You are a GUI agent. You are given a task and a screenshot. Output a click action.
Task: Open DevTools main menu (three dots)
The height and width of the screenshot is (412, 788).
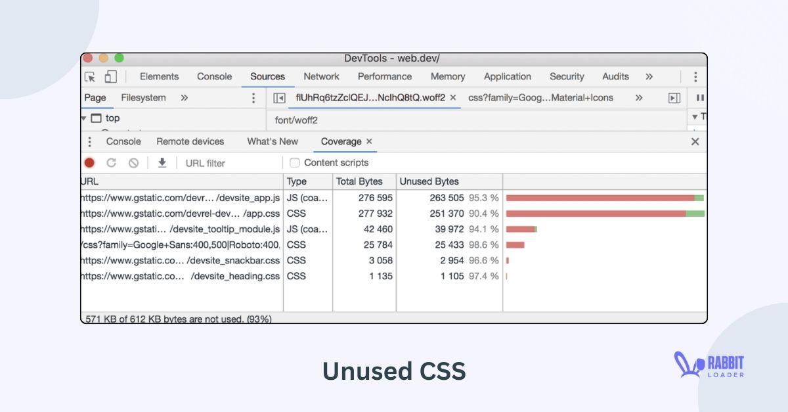[696, 77]
